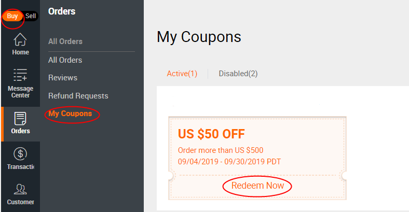Viewport: 409px width, 212px height.
Task: Click Redeem Now on the coupon
Action: 257,186
